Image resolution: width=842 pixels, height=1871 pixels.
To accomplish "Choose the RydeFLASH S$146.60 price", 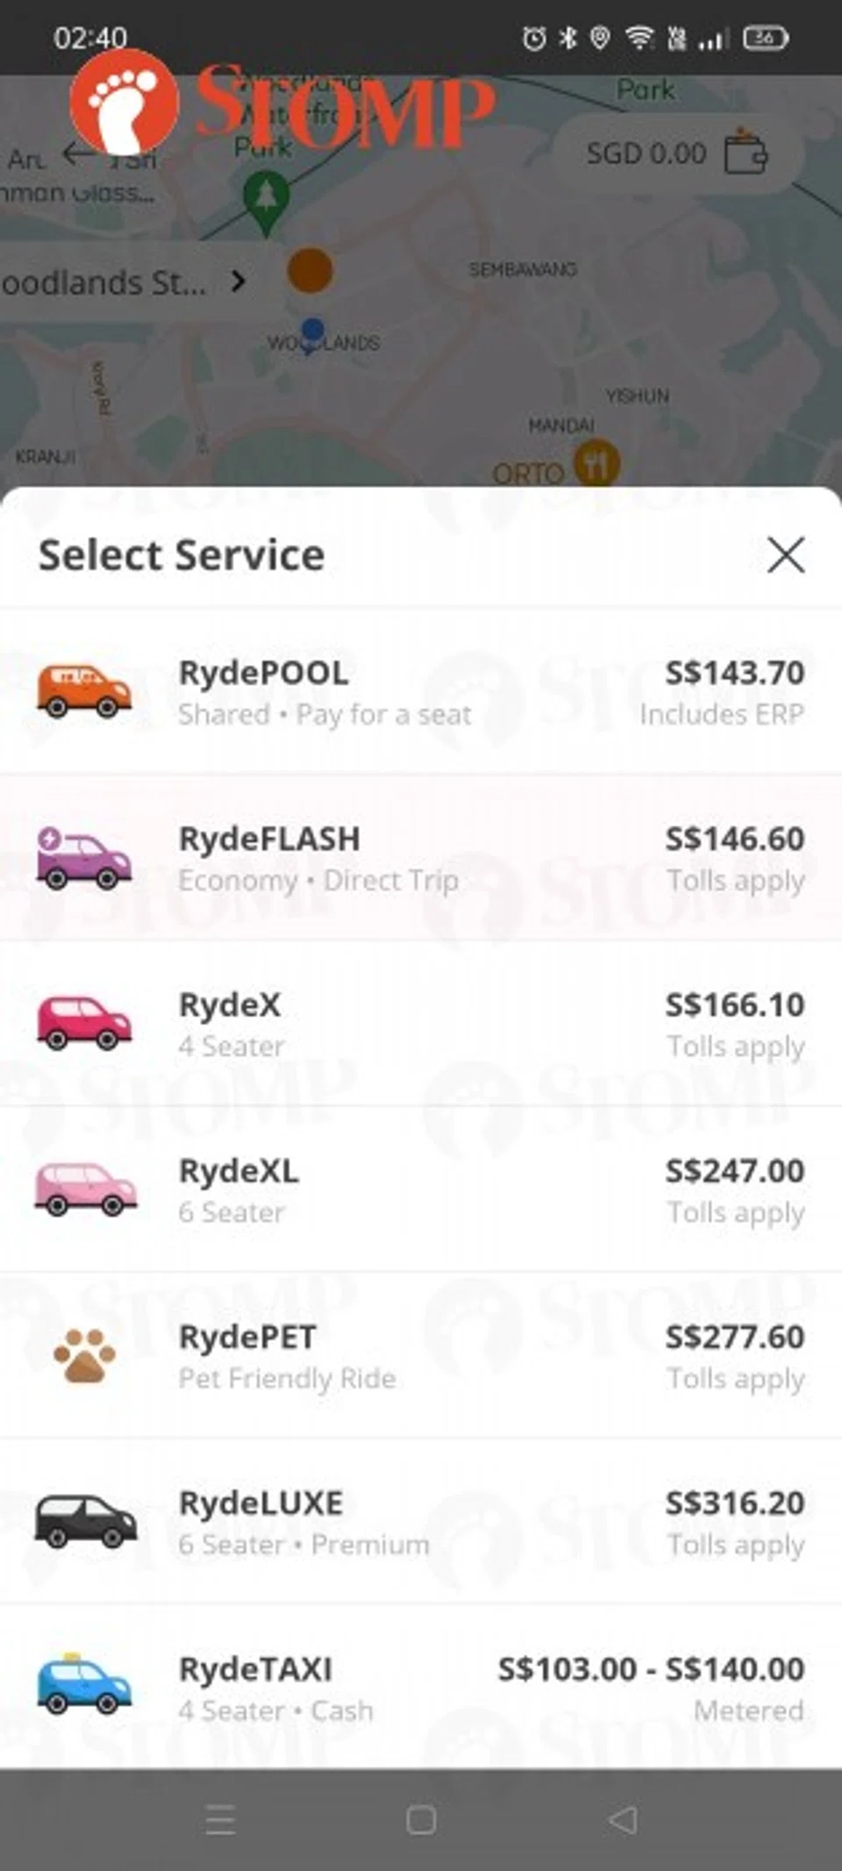I will click(x=734, y=839).
